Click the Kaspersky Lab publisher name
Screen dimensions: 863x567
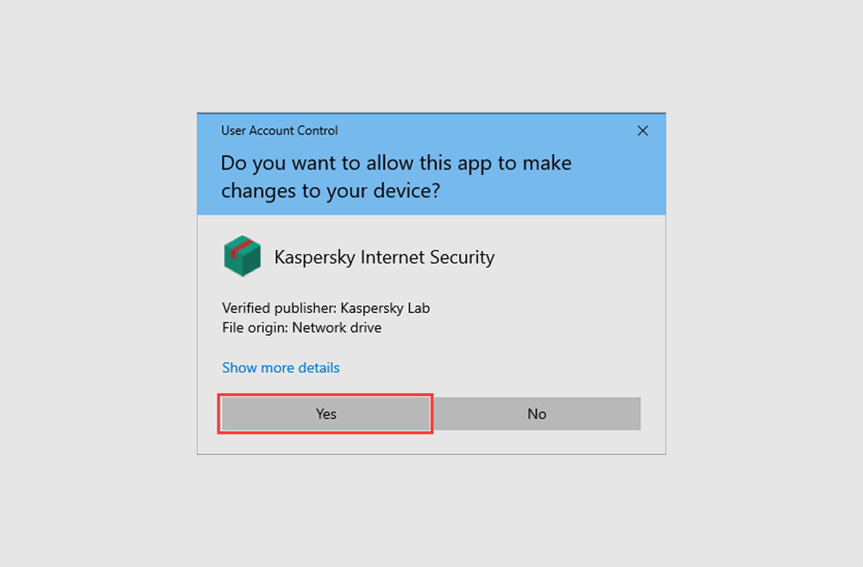[385, 308]
